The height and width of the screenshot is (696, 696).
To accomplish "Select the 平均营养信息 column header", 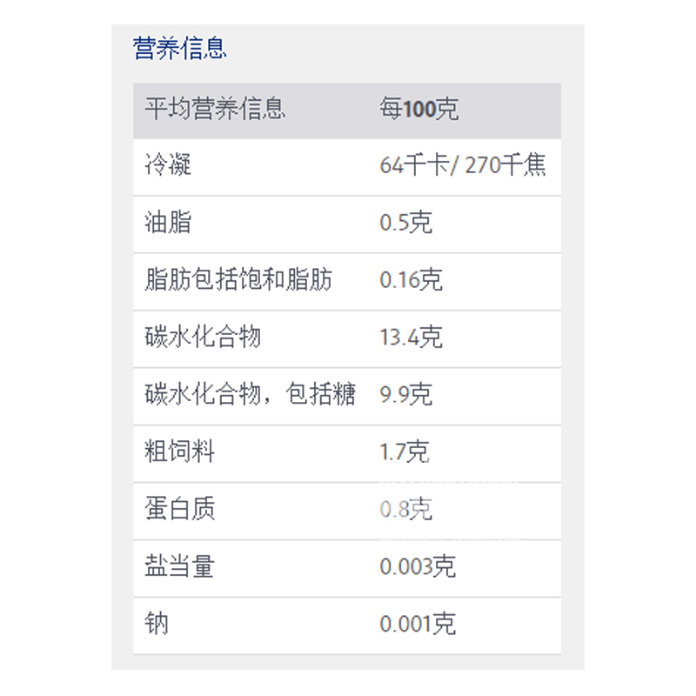I will pyautogui.click(x=215, y=110).
